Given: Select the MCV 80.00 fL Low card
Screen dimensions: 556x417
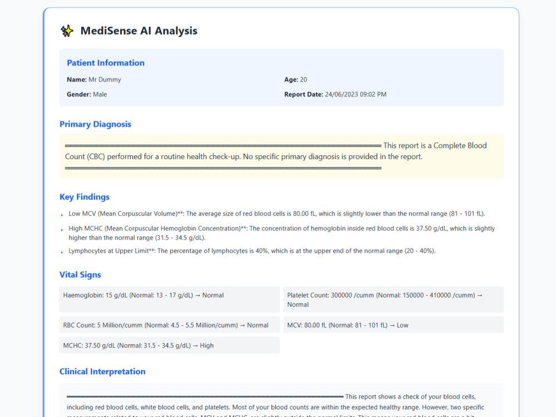Looking at the screenshot, I should point(394,325).
